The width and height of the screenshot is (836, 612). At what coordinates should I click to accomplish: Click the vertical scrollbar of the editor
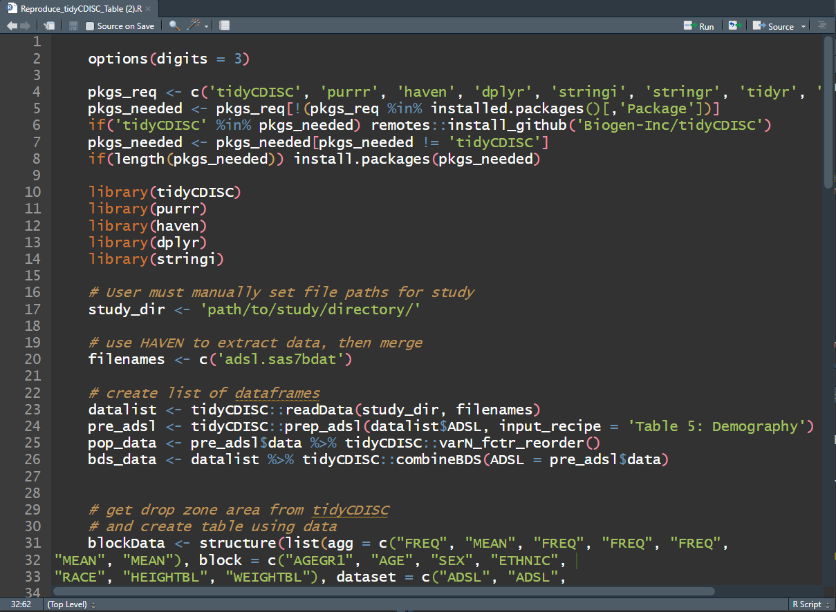click(828, 111)
